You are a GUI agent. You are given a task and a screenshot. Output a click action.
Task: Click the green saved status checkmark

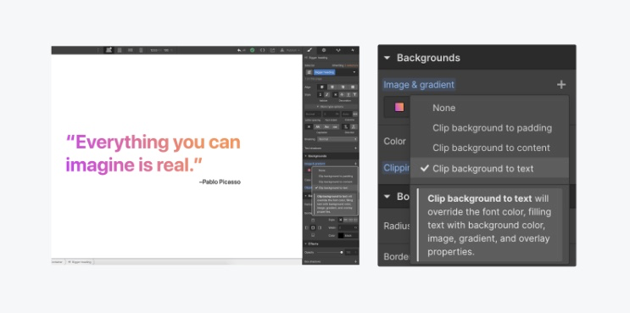point(252,50)
